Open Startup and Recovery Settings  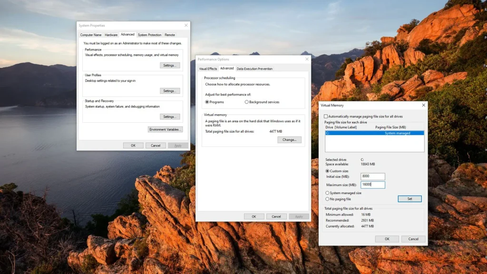pyautogui.click(x=170, y=117)
